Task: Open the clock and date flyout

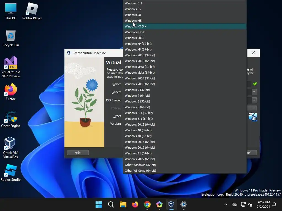Action: click(x=264, y=204)
